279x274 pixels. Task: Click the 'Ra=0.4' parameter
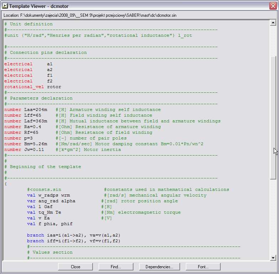(x=33, y=127)
